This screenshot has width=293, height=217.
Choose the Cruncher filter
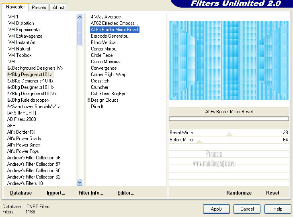[100, 87]
